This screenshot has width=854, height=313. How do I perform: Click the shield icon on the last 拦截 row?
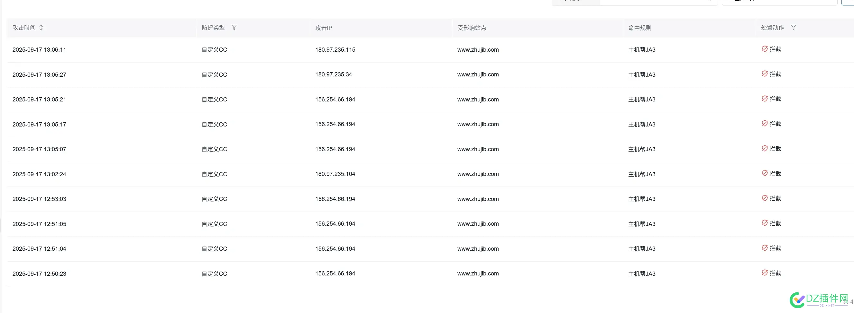(x=765, y=273)
